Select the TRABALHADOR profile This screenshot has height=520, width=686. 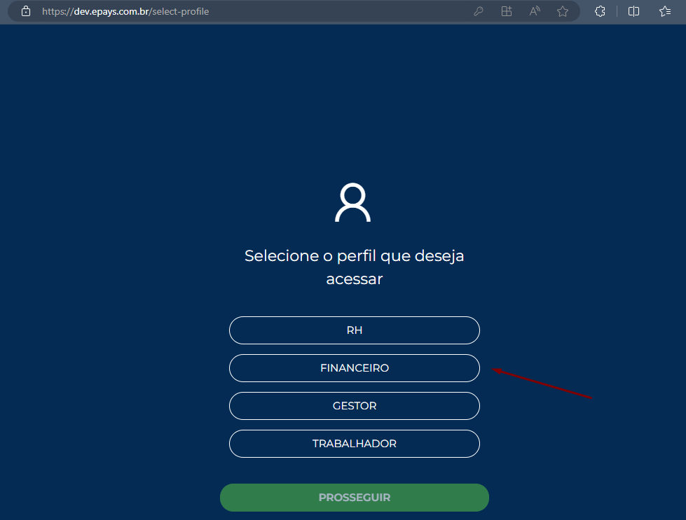355,444
